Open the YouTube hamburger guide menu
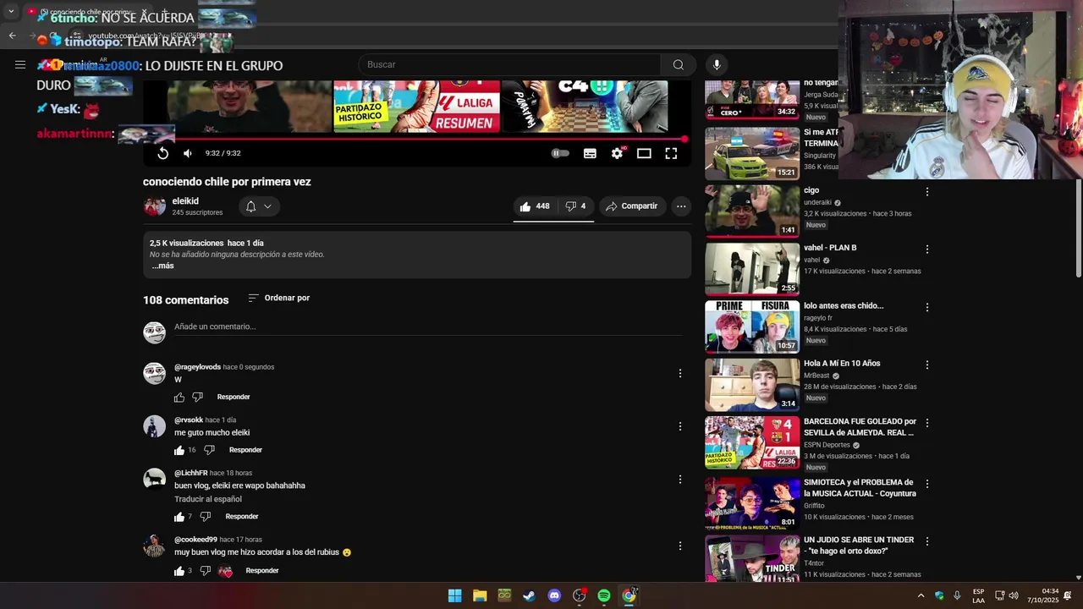Screen dimensions: 1083x609 (x=20, y=64)
